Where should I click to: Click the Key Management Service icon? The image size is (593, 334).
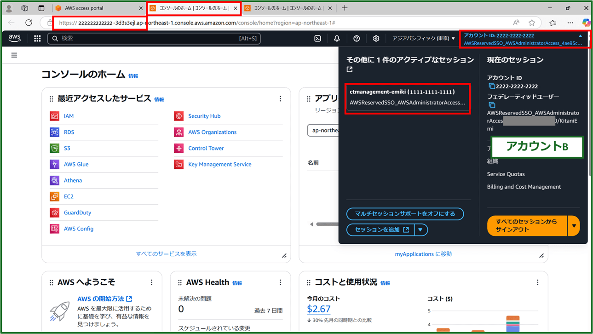(x=178, y=164)
